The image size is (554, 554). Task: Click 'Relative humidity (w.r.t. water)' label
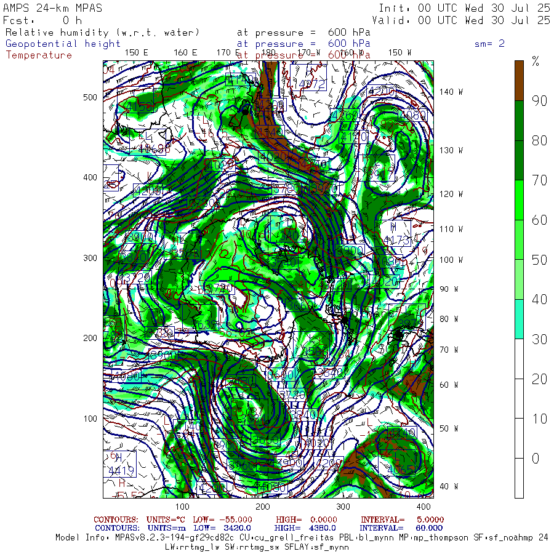tap(102, 33)
